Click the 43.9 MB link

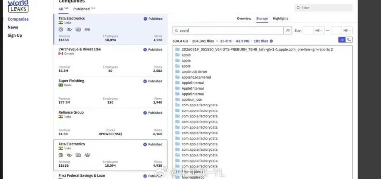(243, 41)
